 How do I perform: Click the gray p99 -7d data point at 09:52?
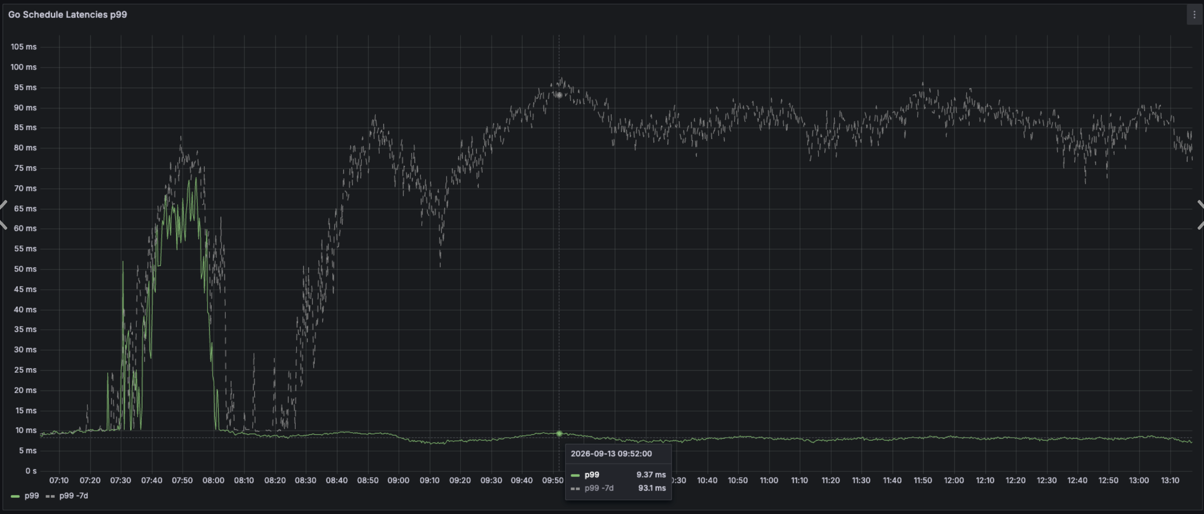(559, 95)
